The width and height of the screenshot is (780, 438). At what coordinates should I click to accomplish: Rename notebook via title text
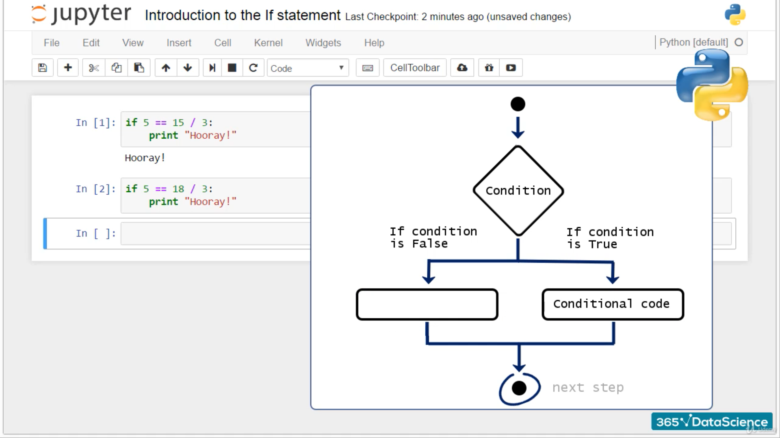243,15
